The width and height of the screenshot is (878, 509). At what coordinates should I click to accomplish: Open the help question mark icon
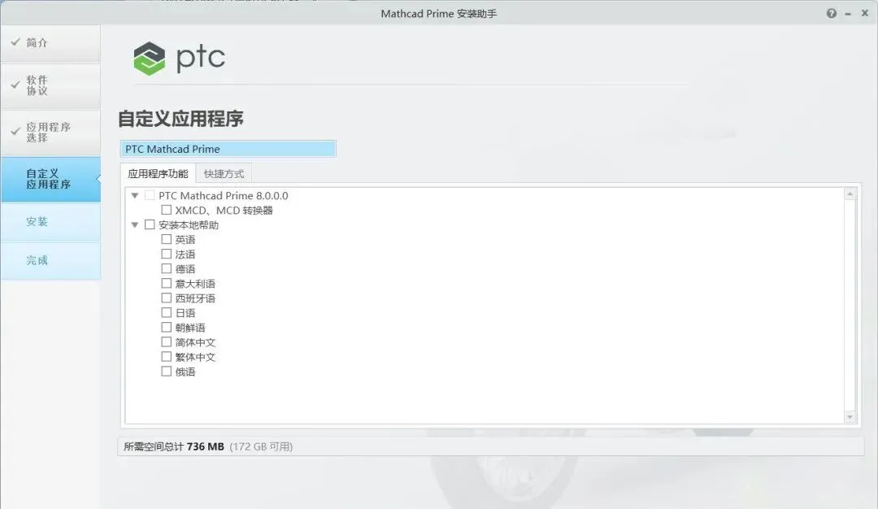832,14
